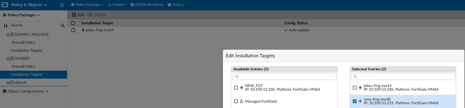Screen dimensions: 465x108
Task: Click vexy-fmg-esx48 up-arrow status icon
Action: point(360,101)
